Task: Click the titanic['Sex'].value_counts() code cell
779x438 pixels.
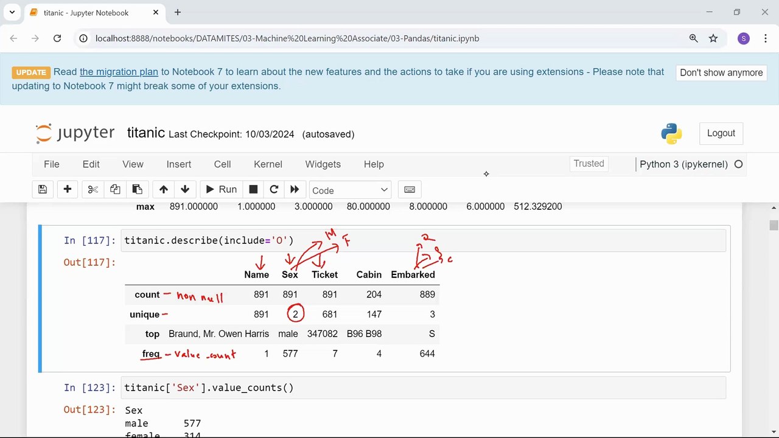Action: click(424, 388)
